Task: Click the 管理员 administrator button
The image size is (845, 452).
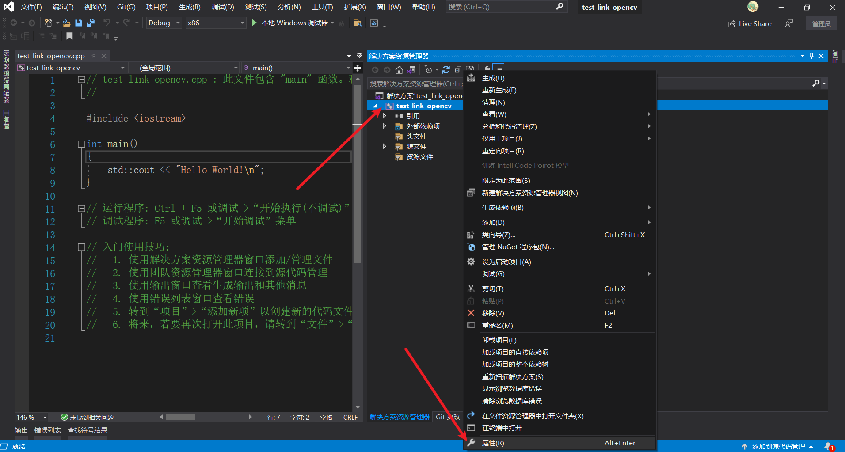Action: 821,24
